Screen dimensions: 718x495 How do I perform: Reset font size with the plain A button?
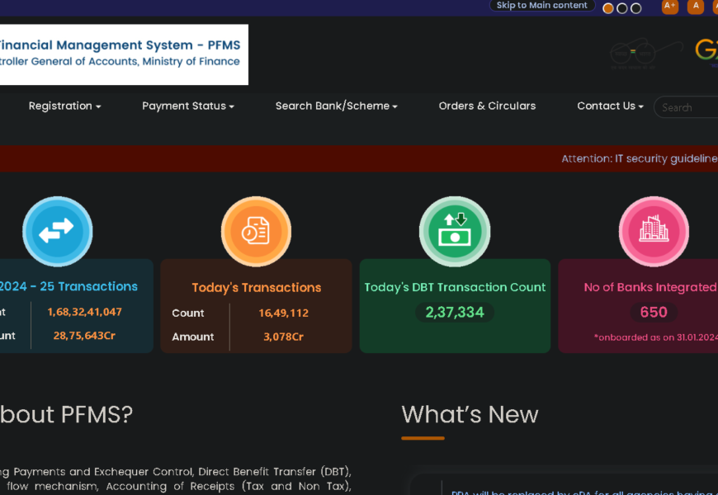[x=696, y=7]
